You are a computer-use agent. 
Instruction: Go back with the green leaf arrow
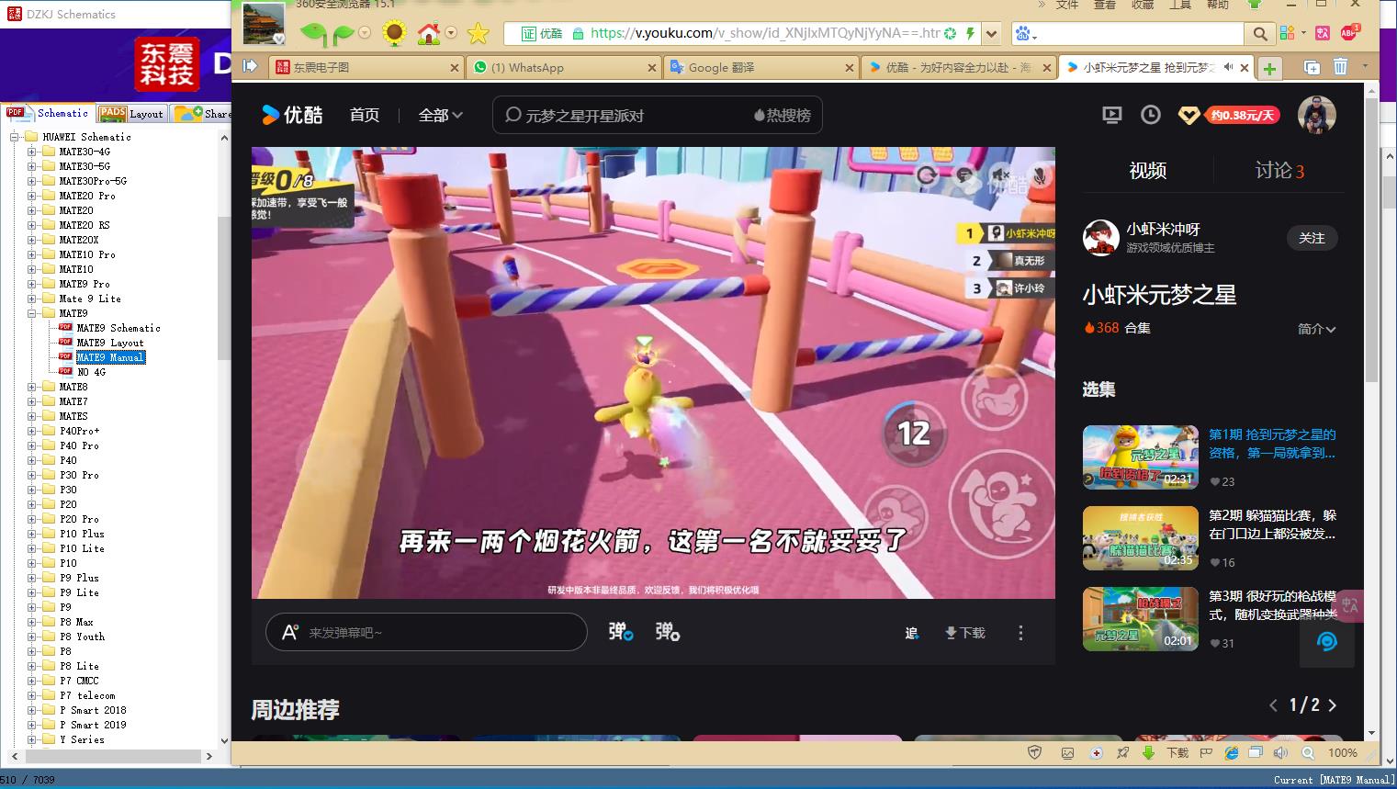pos(313,34)
